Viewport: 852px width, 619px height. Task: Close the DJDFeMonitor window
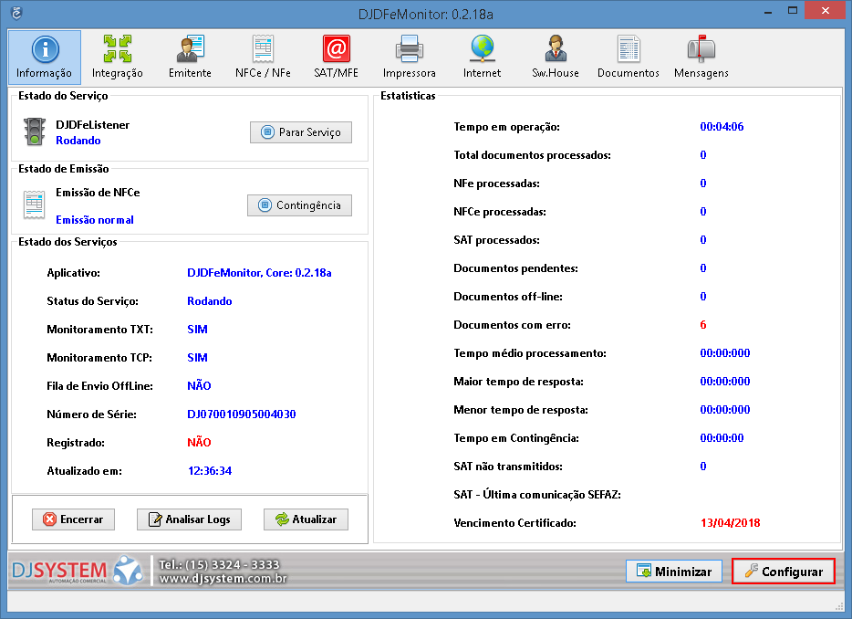(825, 11)
